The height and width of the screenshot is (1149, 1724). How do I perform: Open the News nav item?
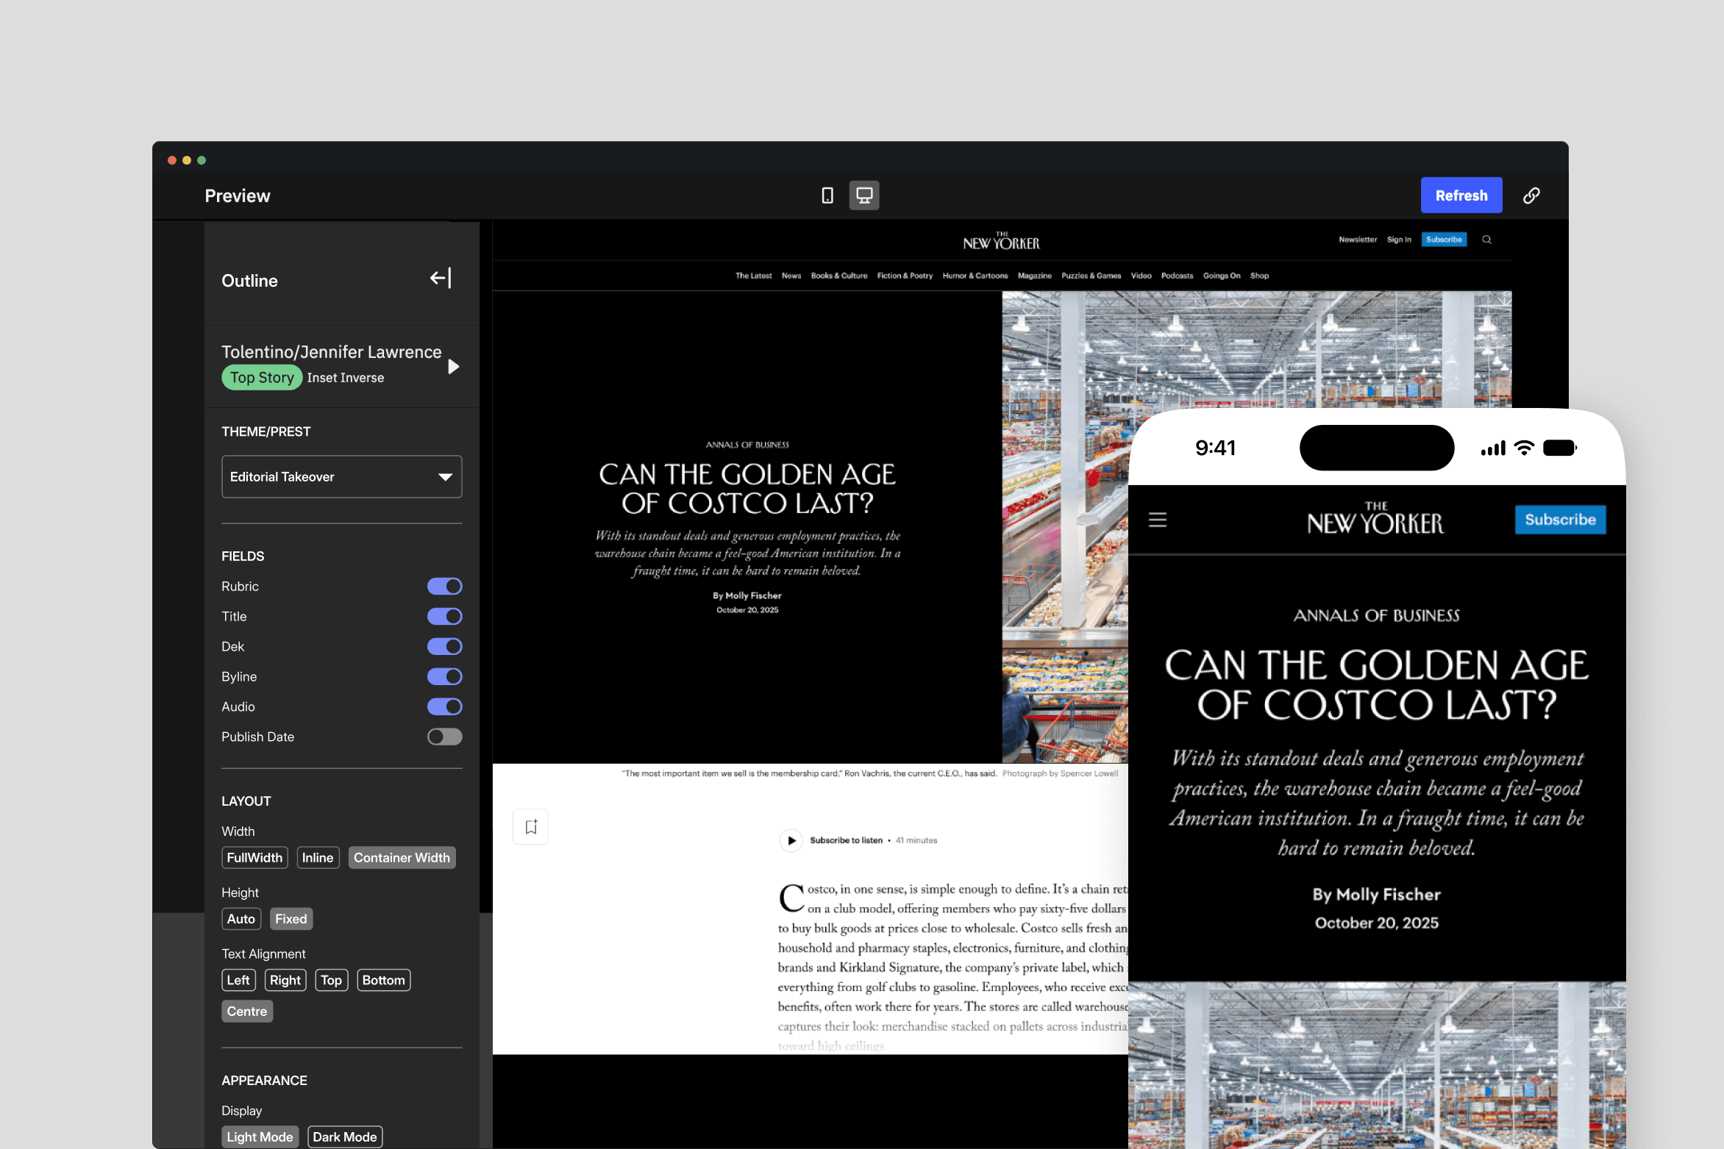(x=791, y=276)
